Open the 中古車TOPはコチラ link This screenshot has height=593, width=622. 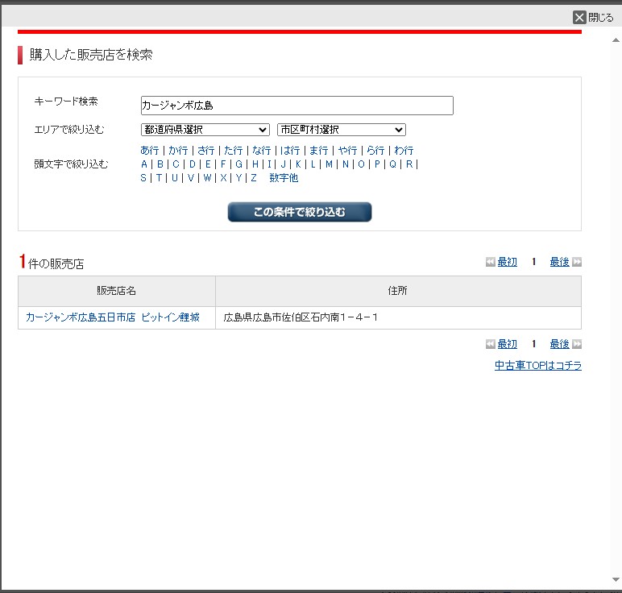pos(538,365)
